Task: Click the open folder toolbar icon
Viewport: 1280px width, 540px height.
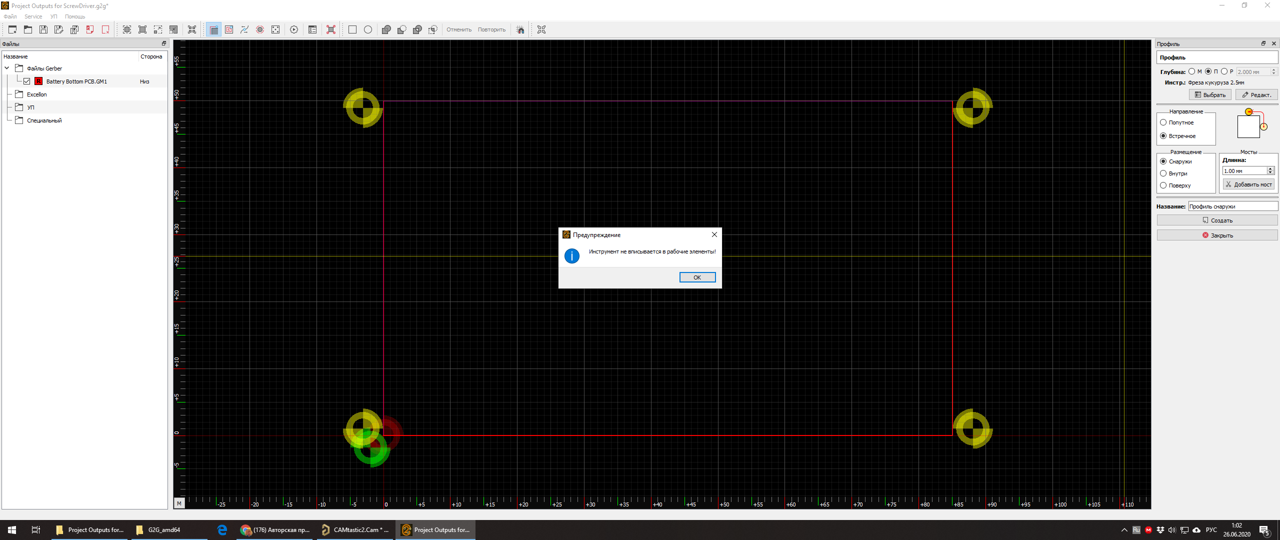Action: [28, 29]
